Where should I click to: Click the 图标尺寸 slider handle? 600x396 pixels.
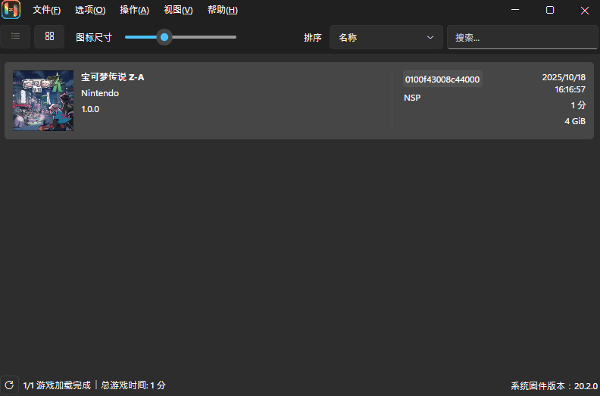pos(164,36)
